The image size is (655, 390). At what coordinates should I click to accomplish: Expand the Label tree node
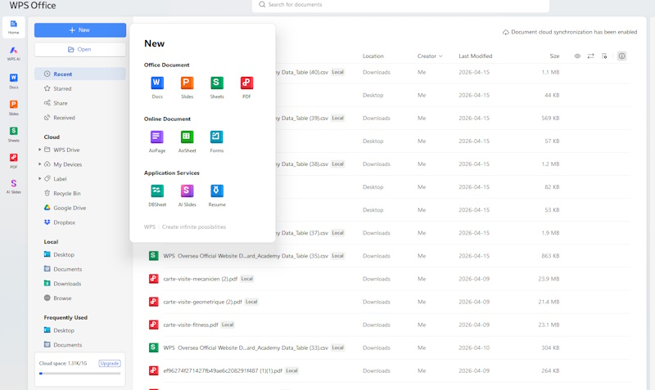39,178
